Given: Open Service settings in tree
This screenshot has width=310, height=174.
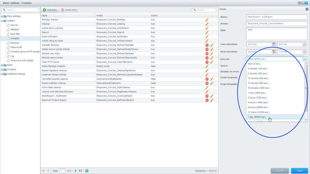Looking at the screenshot, I should pos(14,25).
